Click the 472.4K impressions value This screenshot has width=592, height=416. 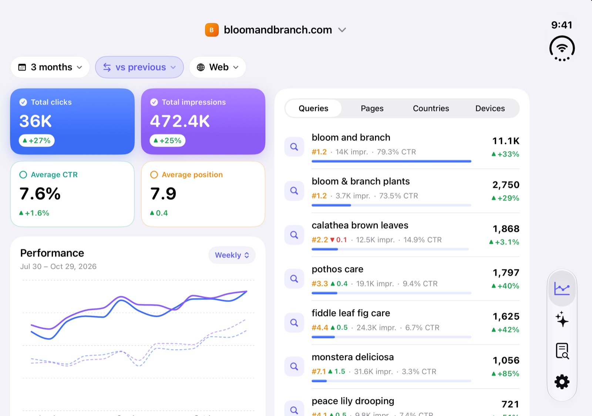[180, 121]
